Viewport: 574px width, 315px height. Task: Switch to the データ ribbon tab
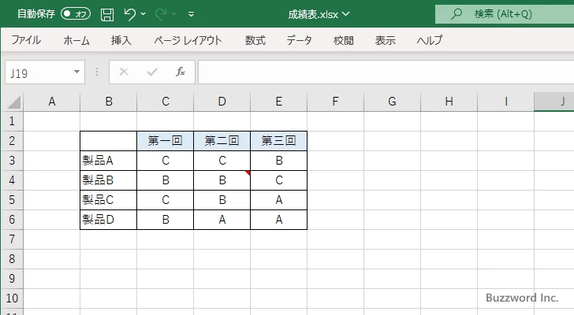pyautogui.click(x=299, y=40)
